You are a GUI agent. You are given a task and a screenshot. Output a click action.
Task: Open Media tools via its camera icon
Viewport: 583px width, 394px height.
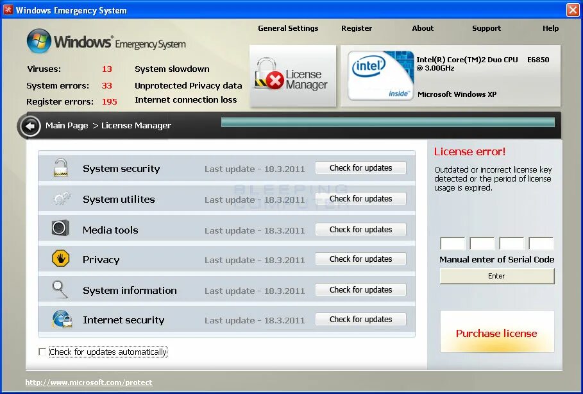tap(60, 229)
